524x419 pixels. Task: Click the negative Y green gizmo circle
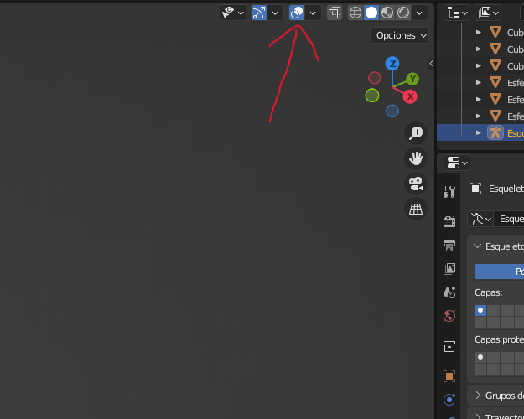[372, 96]
